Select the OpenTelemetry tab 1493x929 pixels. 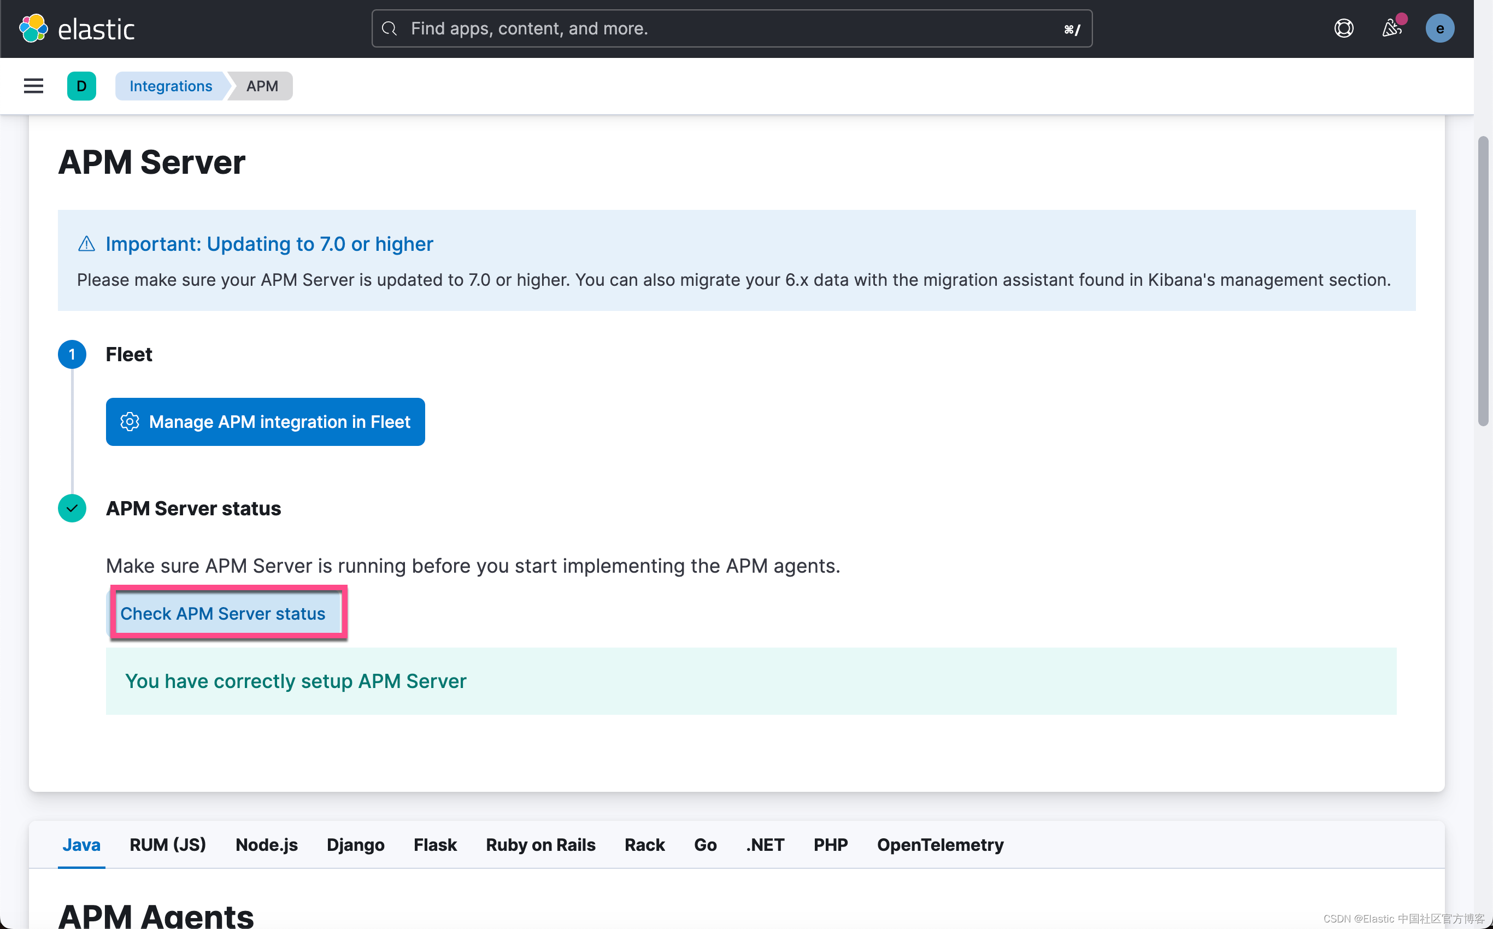tap(940, 845)
